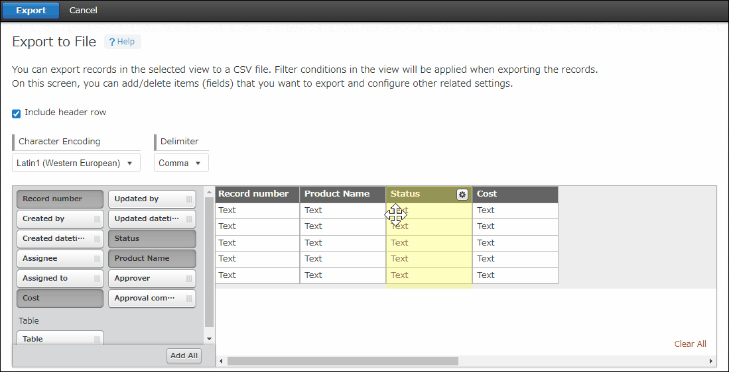Select the Product Name column header
The width and height of the screenshot is (729, 372).
coord(342,194)
